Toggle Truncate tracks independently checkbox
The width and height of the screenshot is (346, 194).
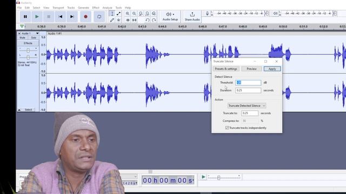click(x=227, y=128)
